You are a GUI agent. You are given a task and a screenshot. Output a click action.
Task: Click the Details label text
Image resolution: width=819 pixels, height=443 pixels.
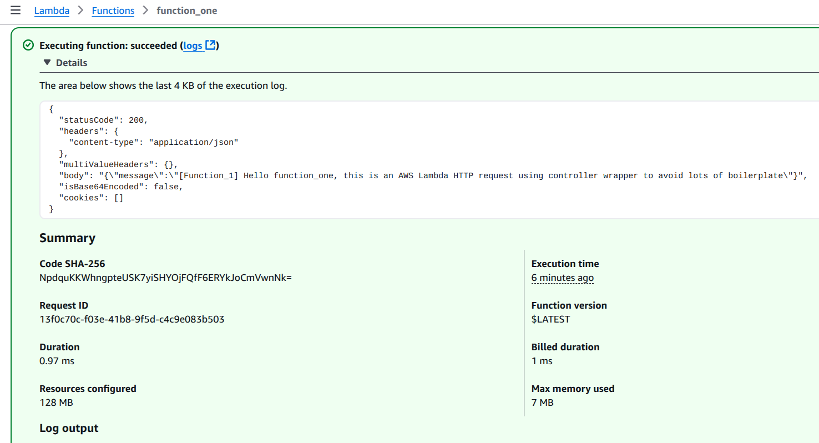[x=72, y=63]
